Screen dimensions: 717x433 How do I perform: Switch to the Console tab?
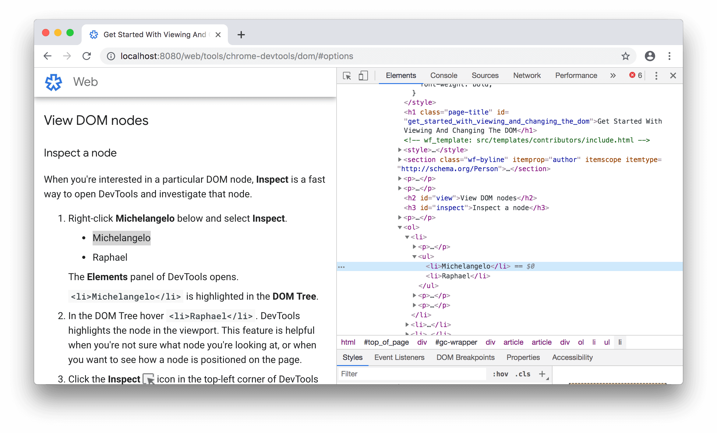(443, 75)
